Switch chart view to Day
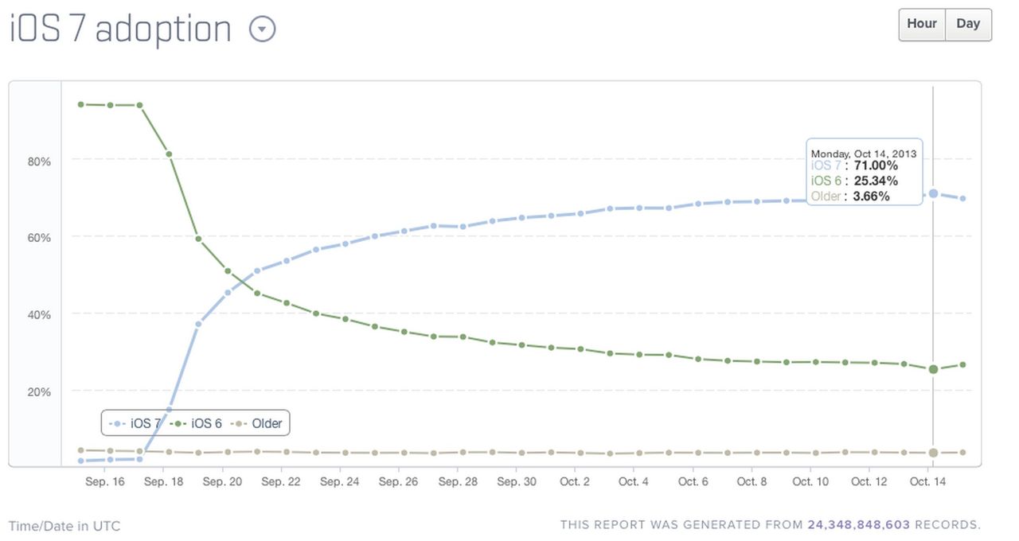Viewport: 1019px width, 541px height. (x=968, y=24)
